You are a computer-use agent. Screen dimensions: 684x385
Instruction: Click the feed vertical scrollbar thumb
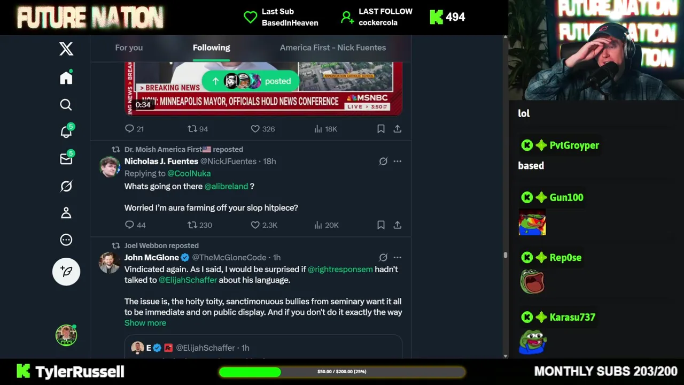tap(505, 256)
